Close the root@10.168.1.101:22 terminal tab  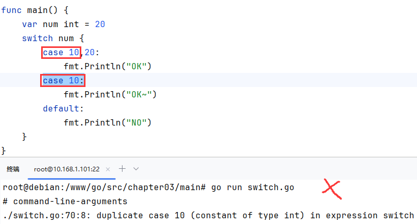108,169
